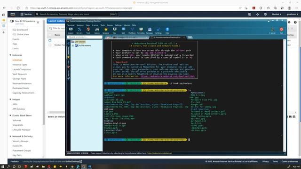The height and width of the screenshot is (169, 301).
Task: Open Launch Templates in EC2 sidebar
Action: [x=22, y=69]
